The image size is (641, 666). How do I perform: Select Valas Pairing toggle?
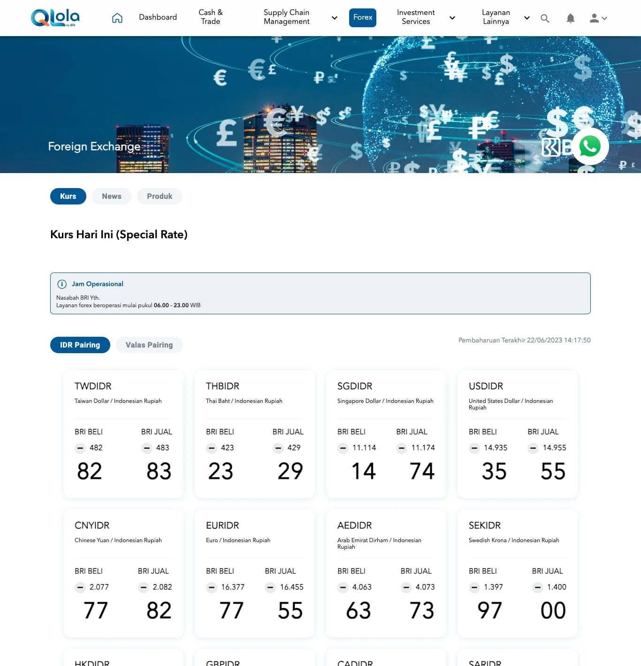(149, 345)
